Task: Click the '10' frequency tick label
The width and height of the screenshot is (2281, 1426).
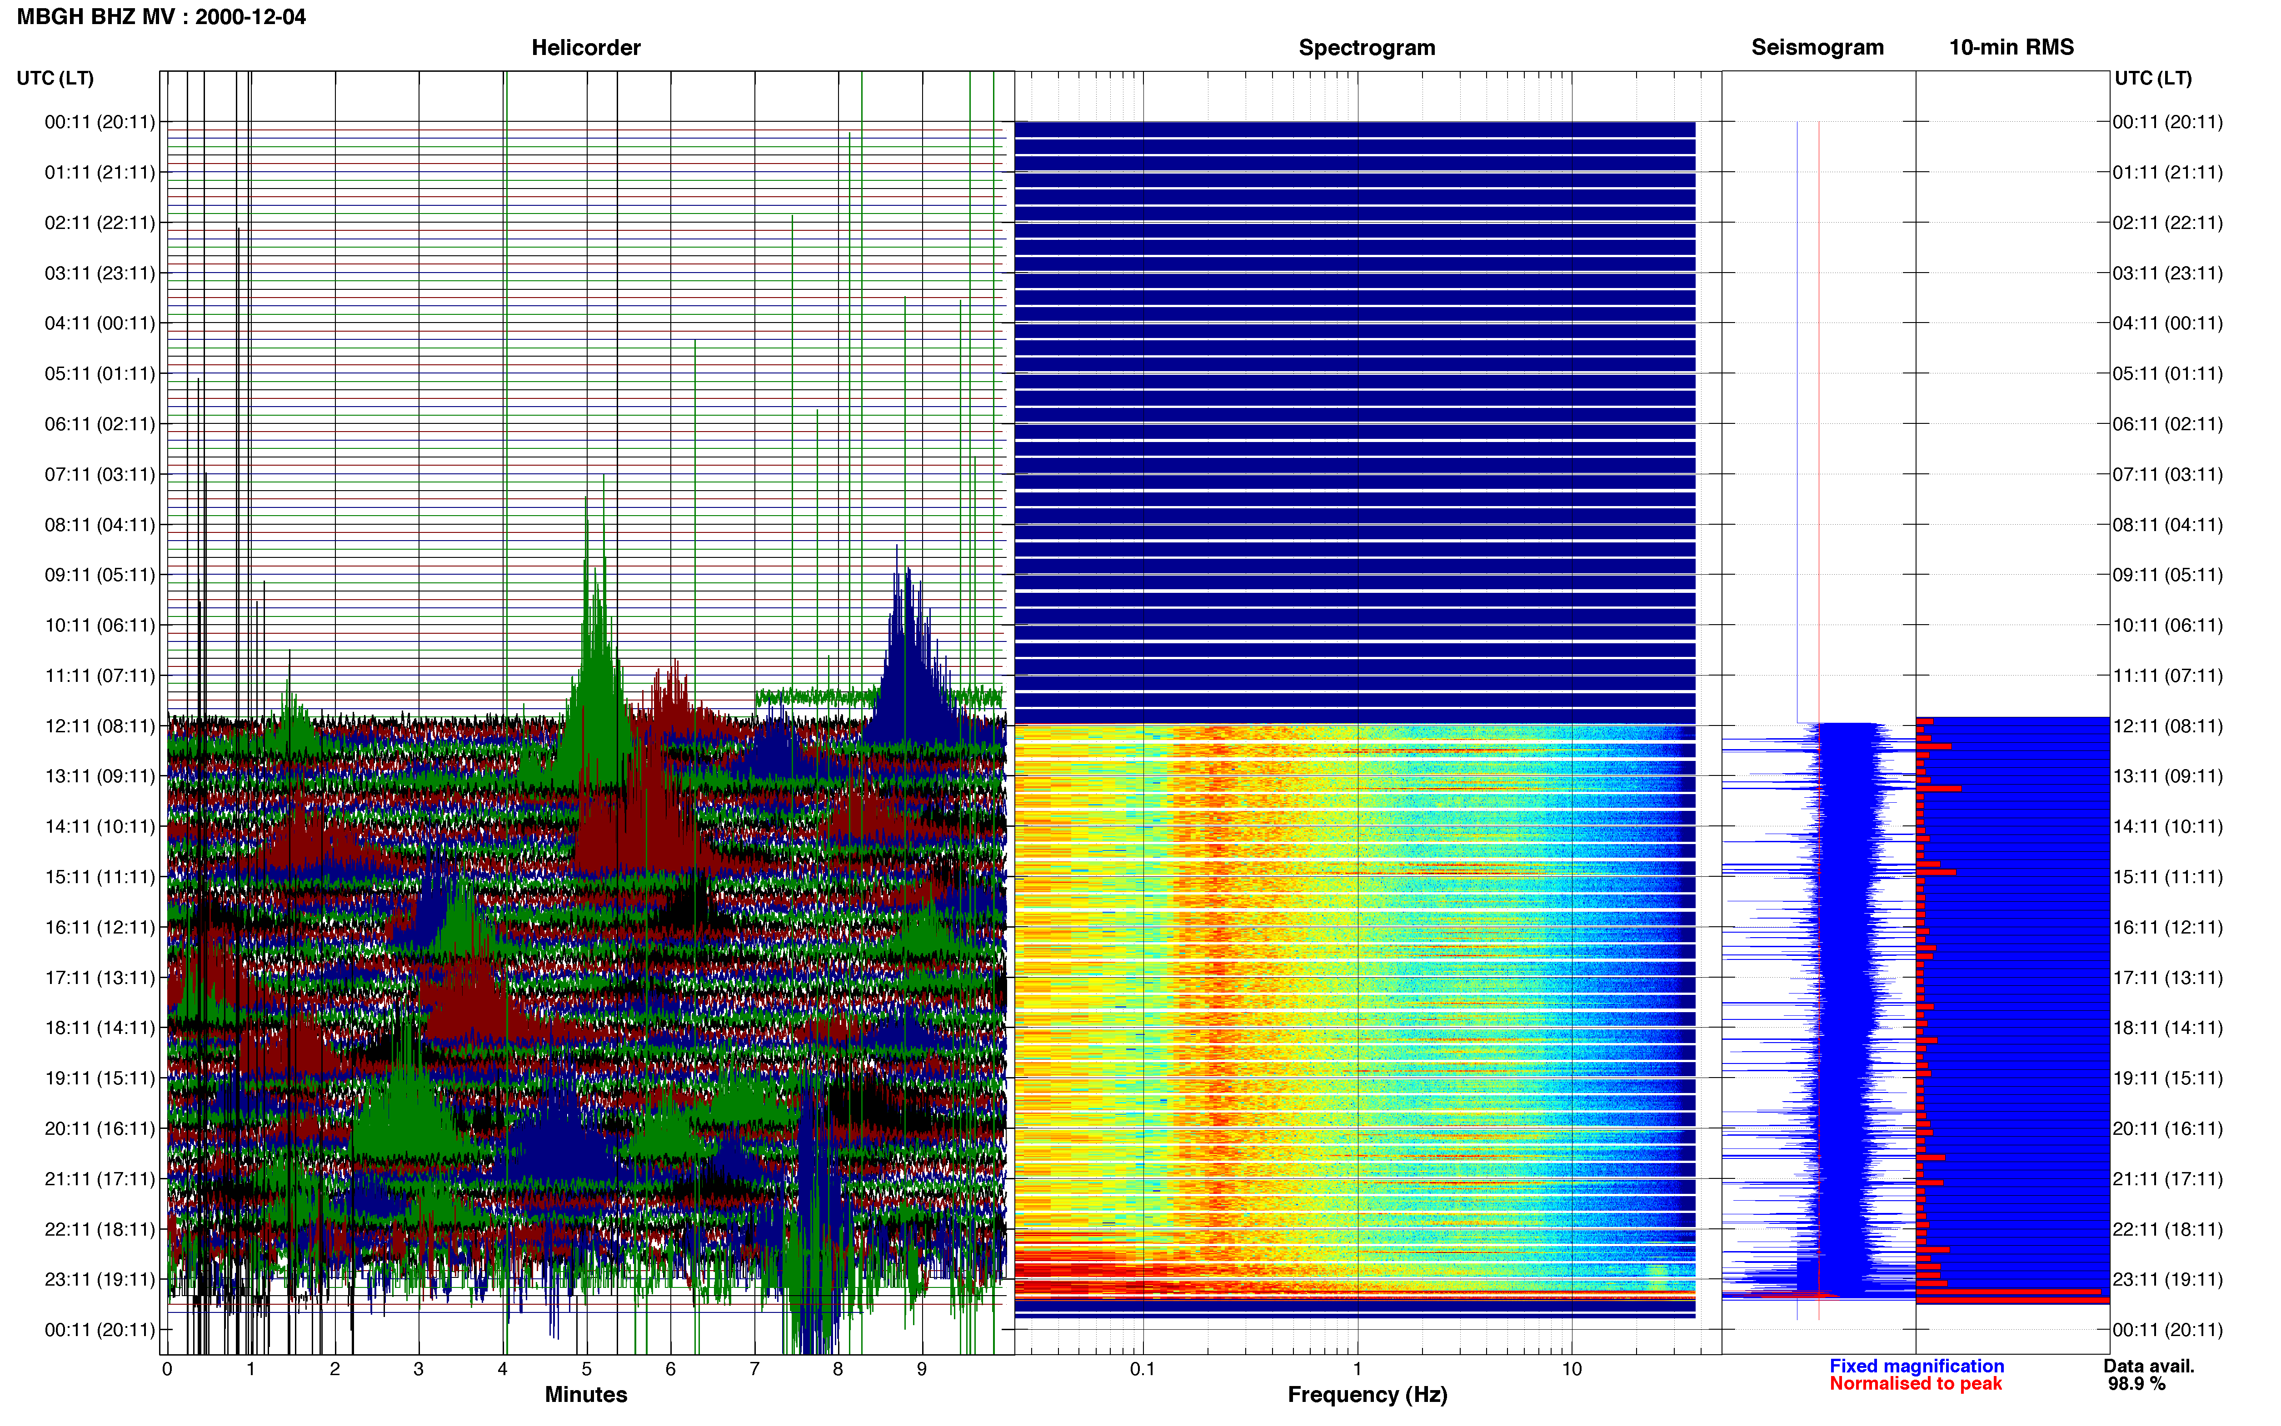Action: 1572,1369
